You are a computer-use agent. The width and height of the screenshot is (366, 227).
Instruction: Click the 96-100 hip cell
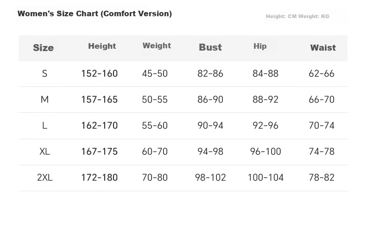(265, 151)
